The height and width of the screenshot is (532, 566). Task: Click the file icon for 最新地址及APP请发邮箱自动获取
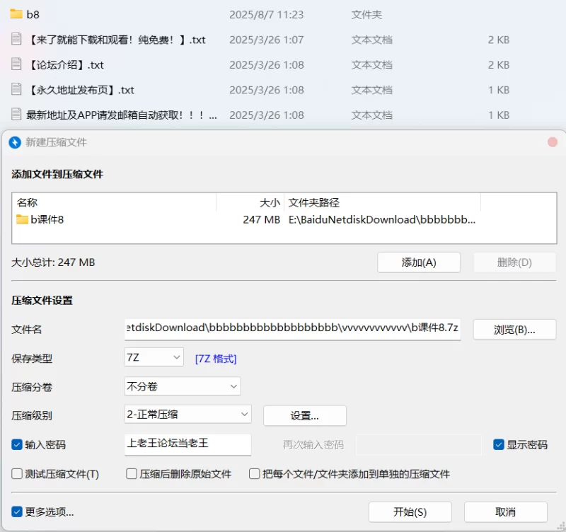click(x=16, y=115)
